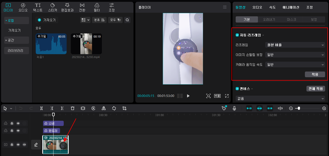Viewport: 329px width, 156px height.
Task: Click the 전체 적용 button
Action: pyautogui.click(x=316, y=89)
